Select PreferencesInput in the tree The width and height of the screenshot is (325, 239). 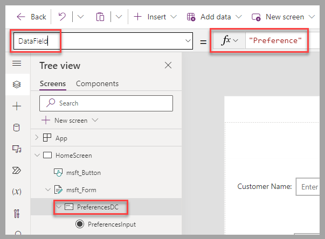112,224
